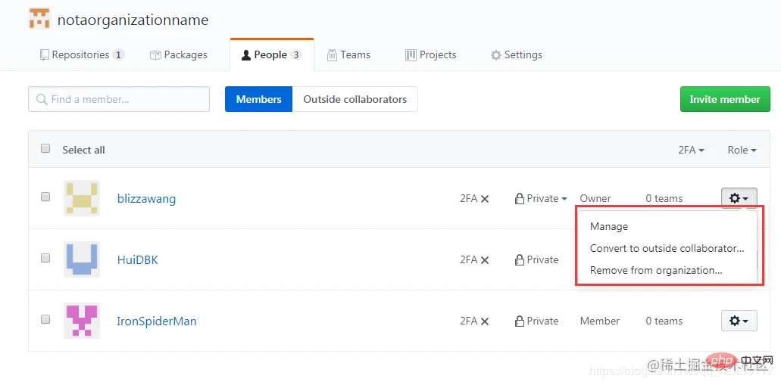Open blizzawang's Private visibility dropdown
Image resolution: width=781 pixels, height=385 pixels.
(542, 198)
